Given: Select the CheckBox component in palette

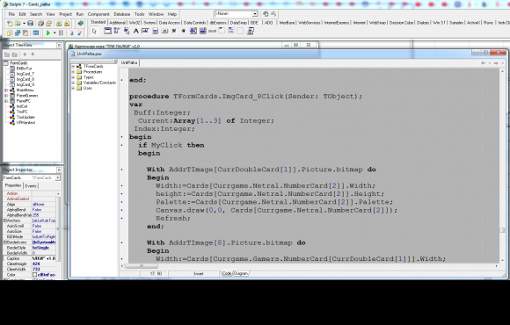Looking at the screenshot, I should (x=174, y=32).
